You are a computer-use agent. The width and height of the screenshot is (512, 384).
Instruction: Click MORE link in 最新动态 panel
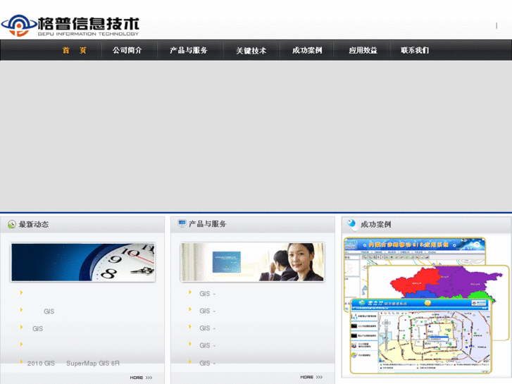click(141, 378)
